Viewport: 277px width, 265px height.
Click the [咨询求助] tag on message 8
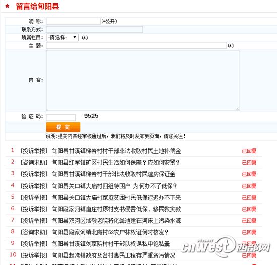pos(34,232)
